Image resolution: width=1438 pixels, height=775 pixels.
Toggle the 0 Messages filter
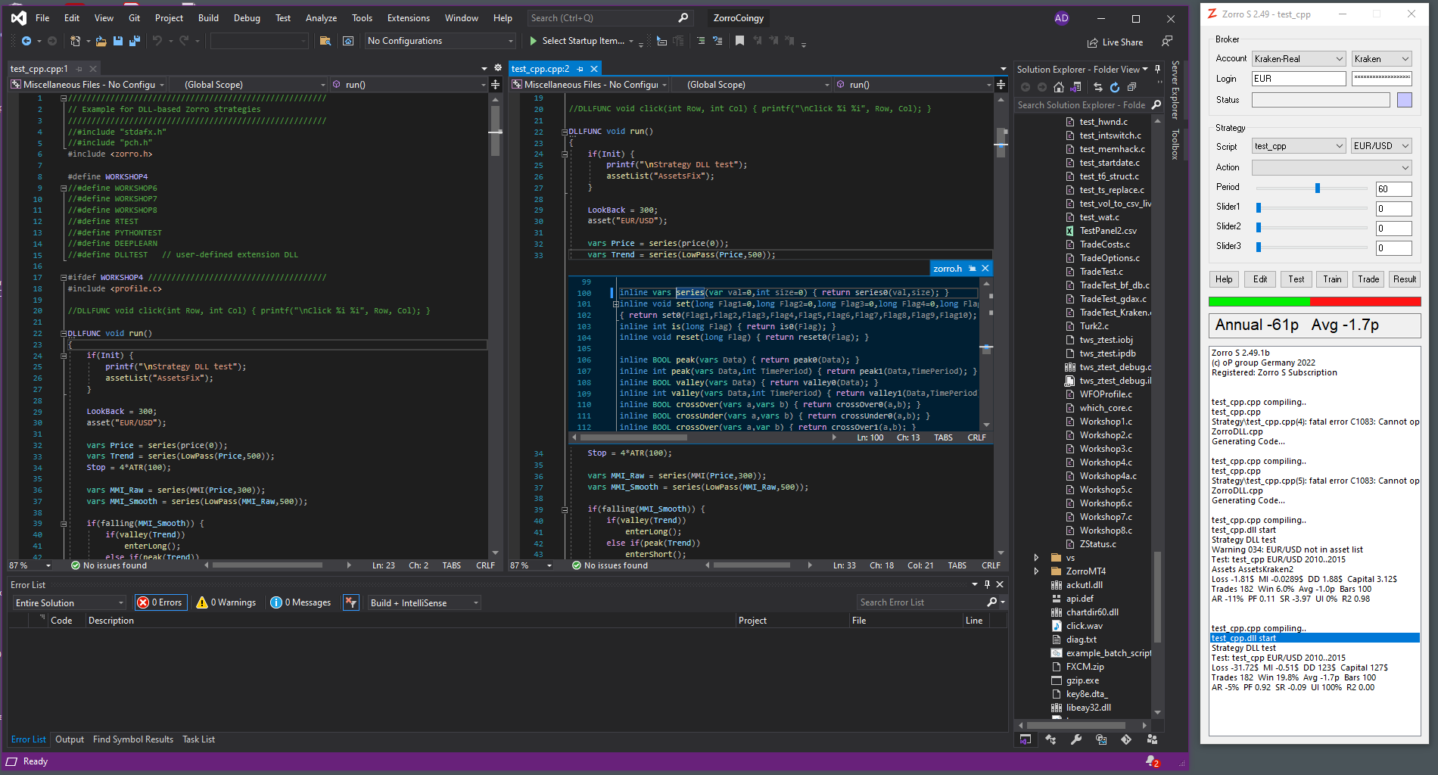tap(301, 602)
